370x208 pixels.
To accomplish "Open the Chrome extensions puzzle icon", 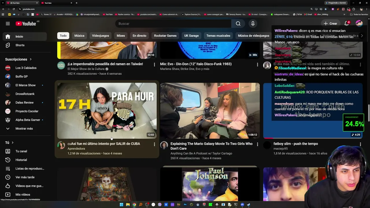I will coord(354,9).
